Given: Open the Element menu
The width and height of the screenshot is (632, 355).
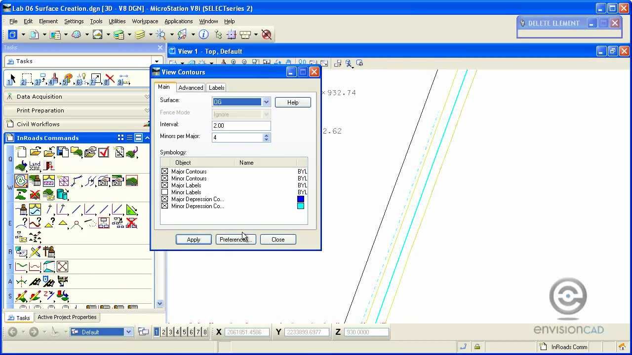Looking at the screenshot, I should coord(48,21).
